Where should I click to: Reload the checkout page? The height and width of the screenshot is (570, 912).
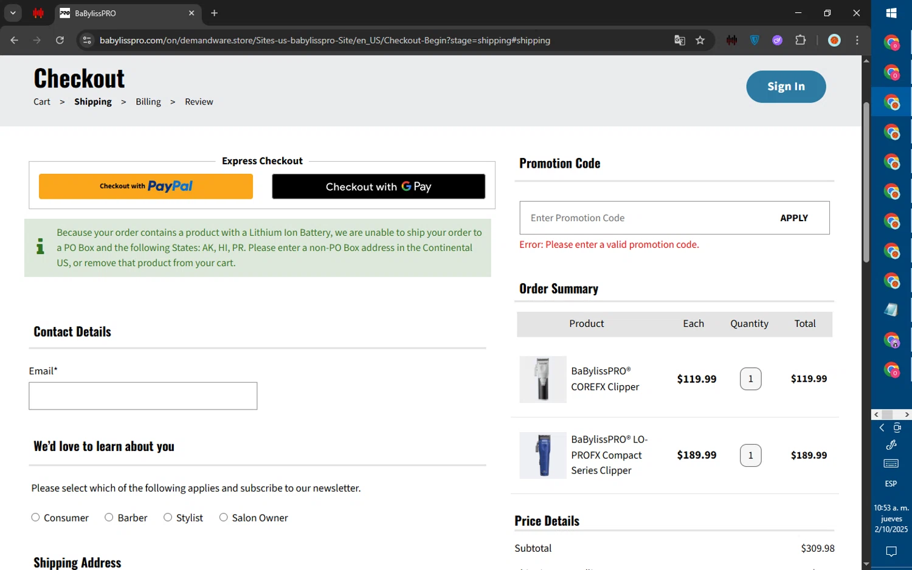coord(60,40)
